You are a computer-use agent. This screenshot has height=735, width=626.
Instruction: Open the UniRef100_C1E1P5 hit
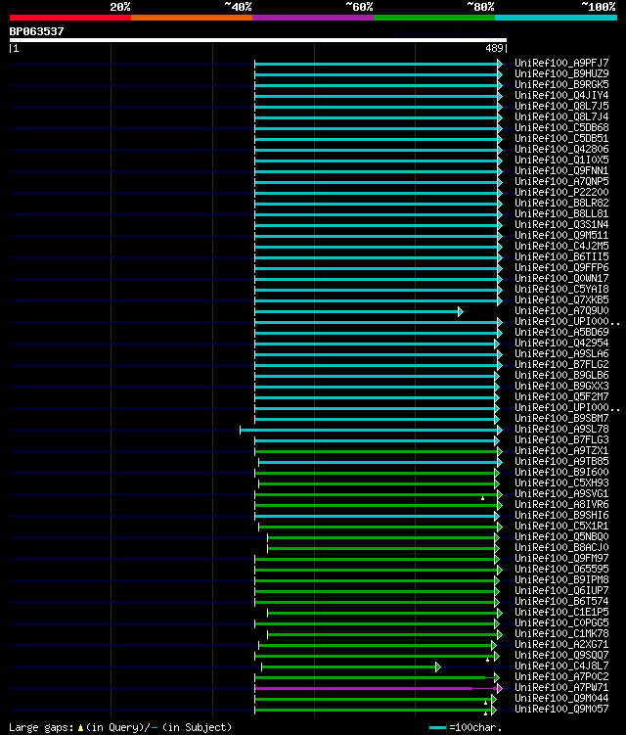point(561,613)
